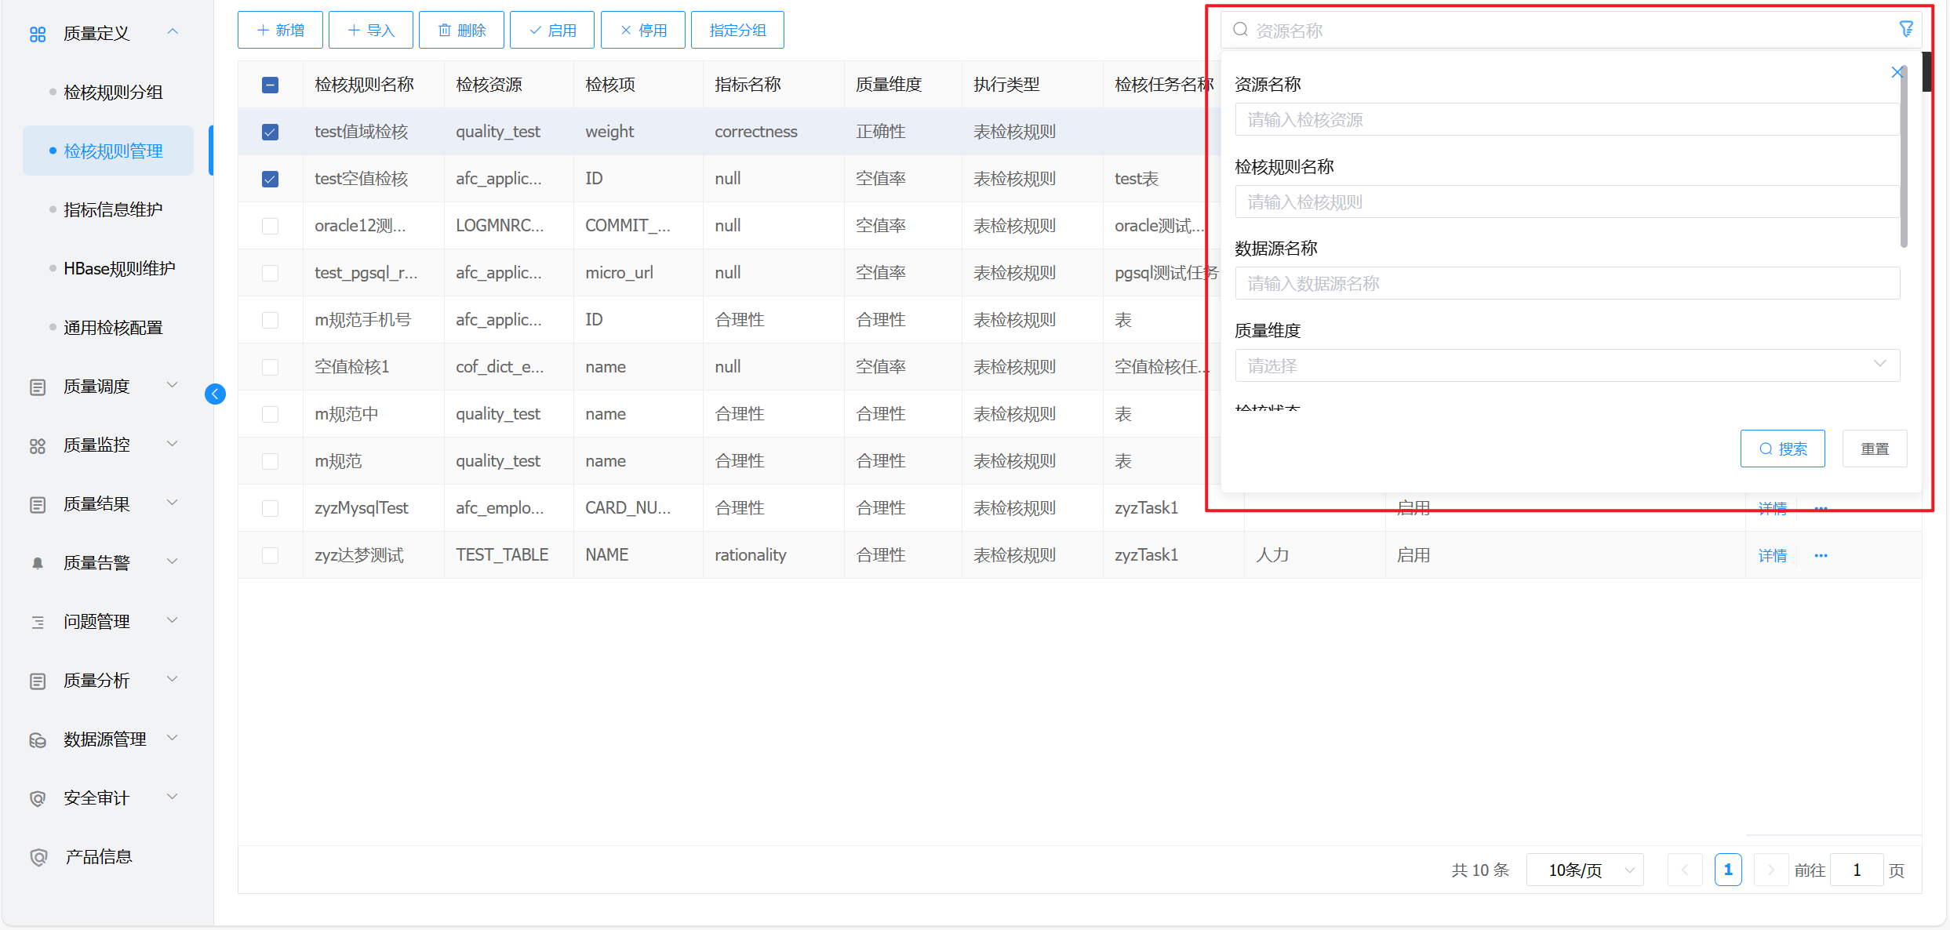Click the filter funnel icon in search bar
The image size is (1950, 930).
[1906, 30]
